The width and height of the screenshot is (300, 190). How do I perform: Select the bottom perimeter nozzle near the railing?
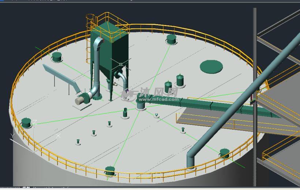(x=110, y=171)
